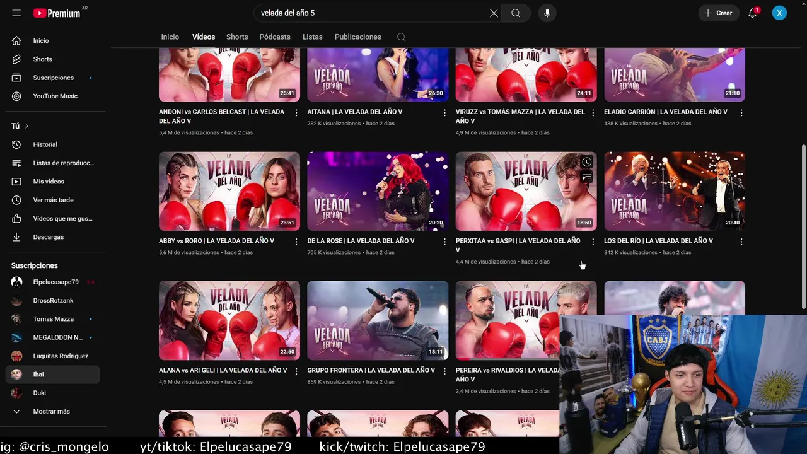This screenshot has height=454, width=807.
Task: Open AITANA video title
Action: tap(355, 112)
